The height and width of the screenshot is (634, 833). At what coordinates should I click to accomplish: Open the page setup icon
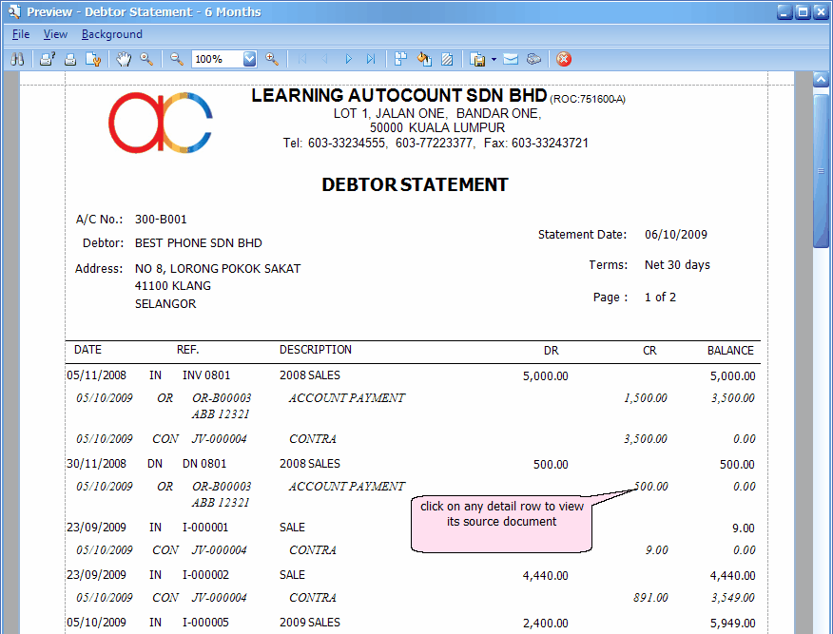(x=93, y=59)
